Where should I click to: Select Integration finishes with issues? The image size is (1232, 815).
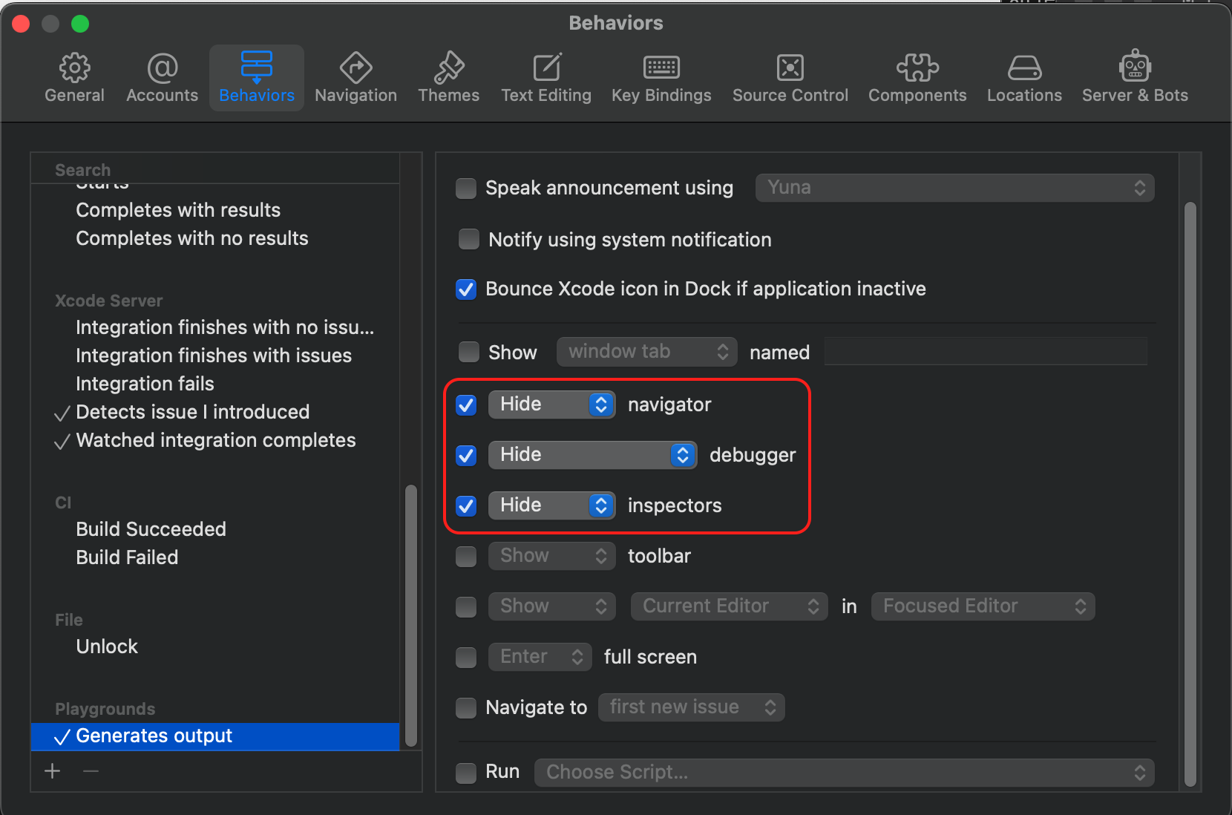[x=214, y=356]
